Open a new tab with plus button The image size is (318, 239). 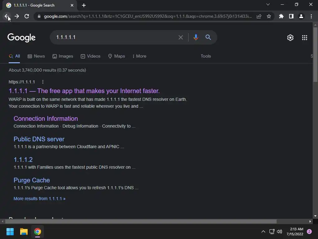[84, 5]
